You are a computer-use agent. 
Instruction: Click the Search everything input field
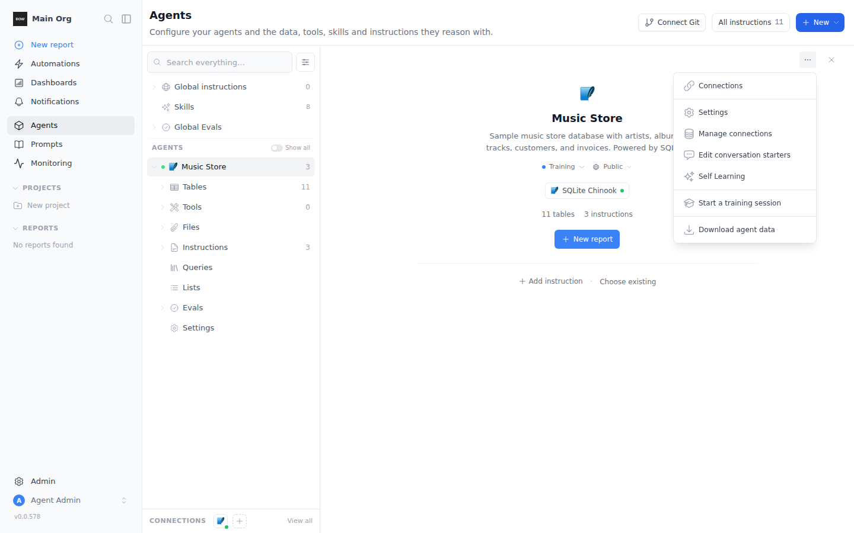pyautogui.click(x=219, y=62)
